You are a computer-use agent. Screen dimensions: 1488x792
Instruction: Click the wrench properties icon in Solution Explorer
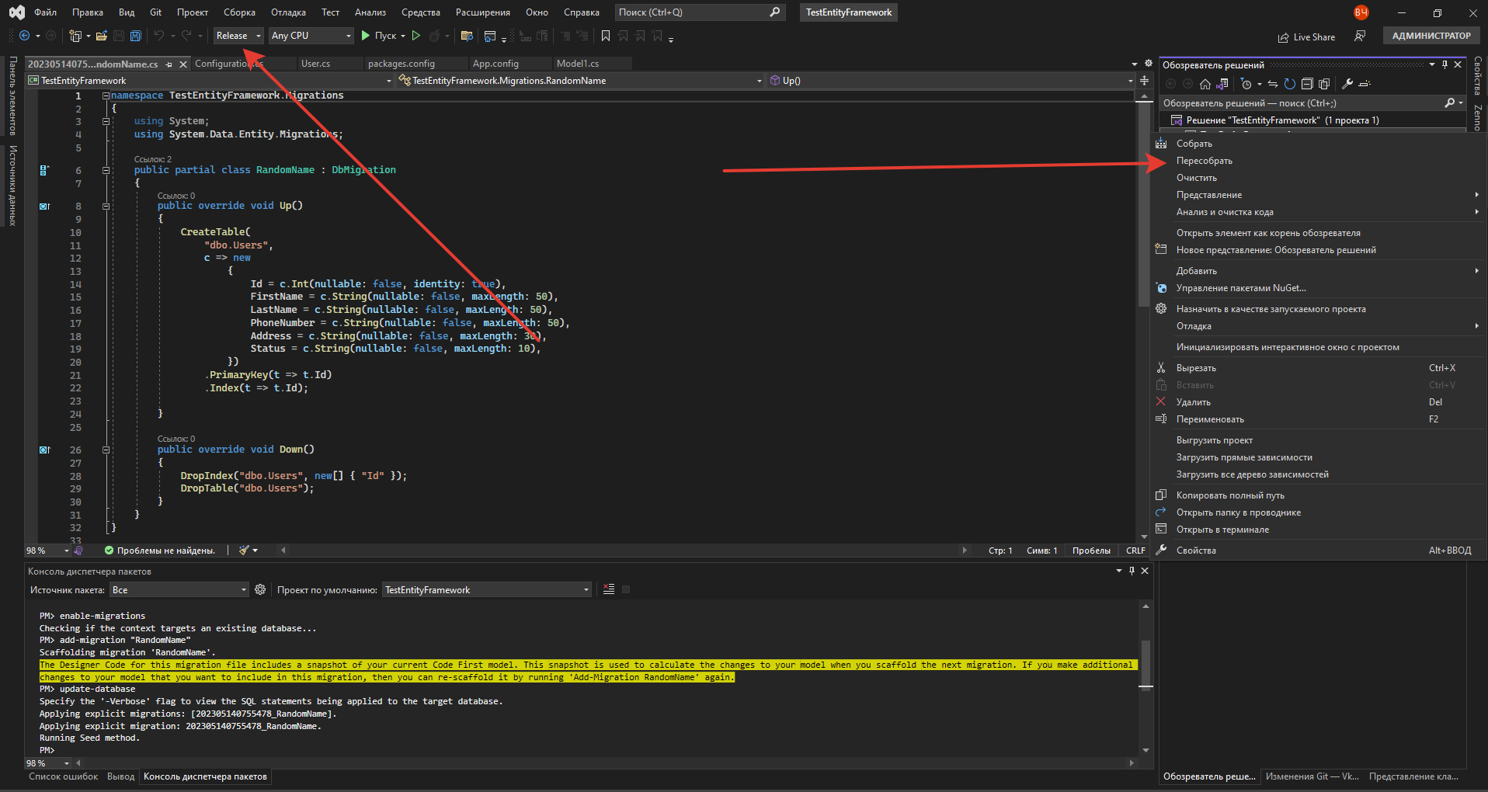click(1347, 84)
